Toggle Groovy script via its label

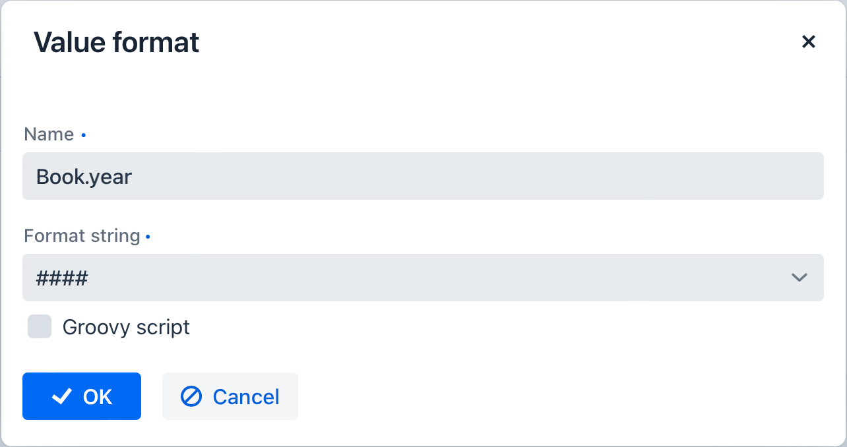coord(126,327)
